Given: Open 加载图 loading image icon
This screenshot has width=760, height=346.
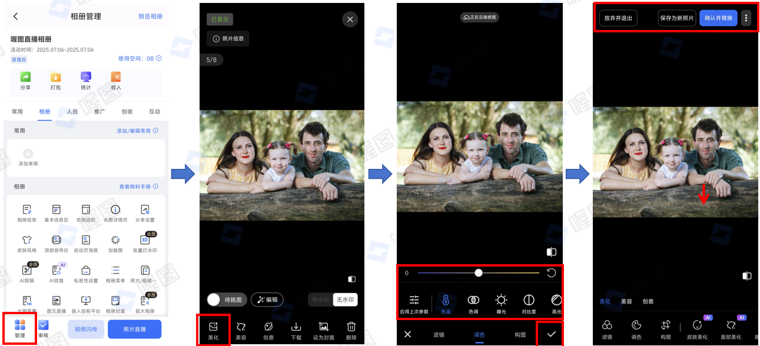Looking at the screenshot, I should coord(115,240).
